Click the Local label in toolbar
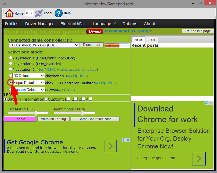Image resolution: width=217 pixels, height=173 pixels. 48,13
